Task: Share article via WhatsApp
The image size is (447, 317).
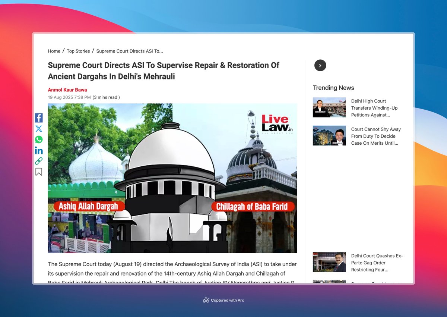Action: tap(39, 139)
